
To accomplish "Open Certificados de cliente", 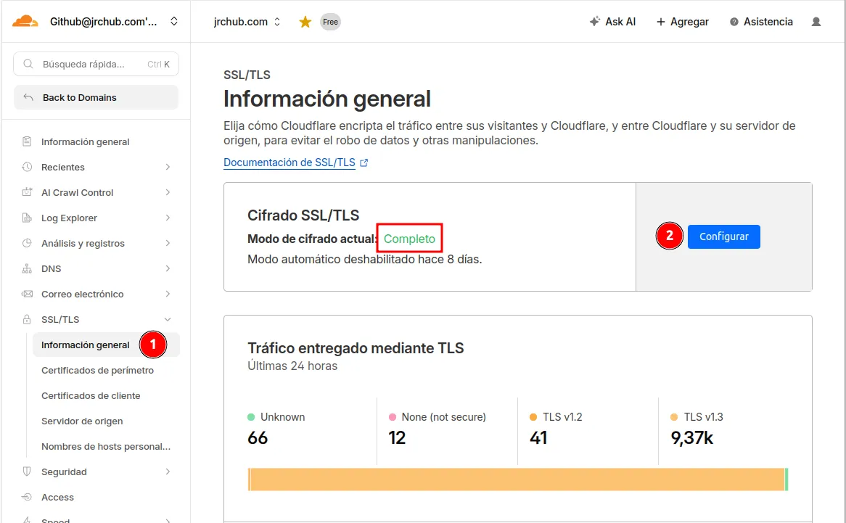I will [x=91, y=396].
